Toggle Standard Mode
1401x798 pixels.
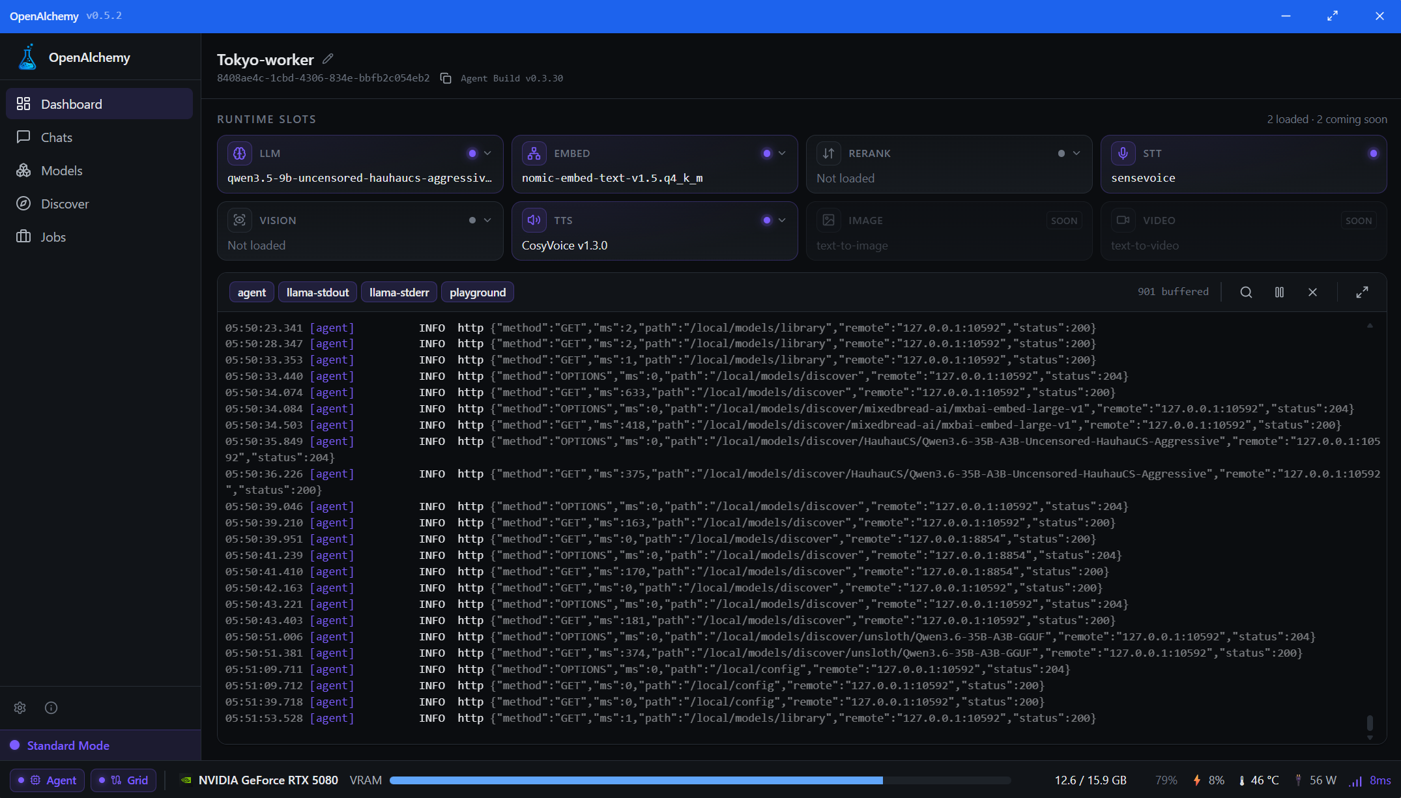pyautogui.click(x=100, y=745)
